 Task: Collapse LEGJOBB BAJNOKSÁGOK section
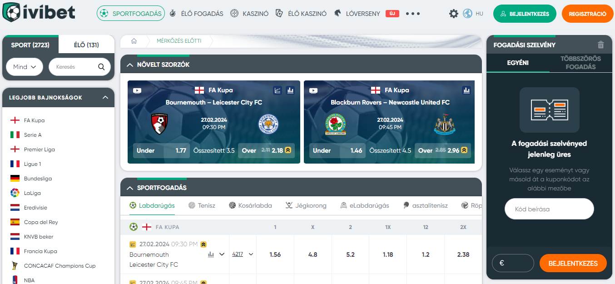(105, 98)
